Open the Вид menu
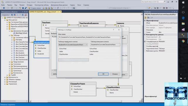This screenshot has height=106, width=188. pos(16,5)
